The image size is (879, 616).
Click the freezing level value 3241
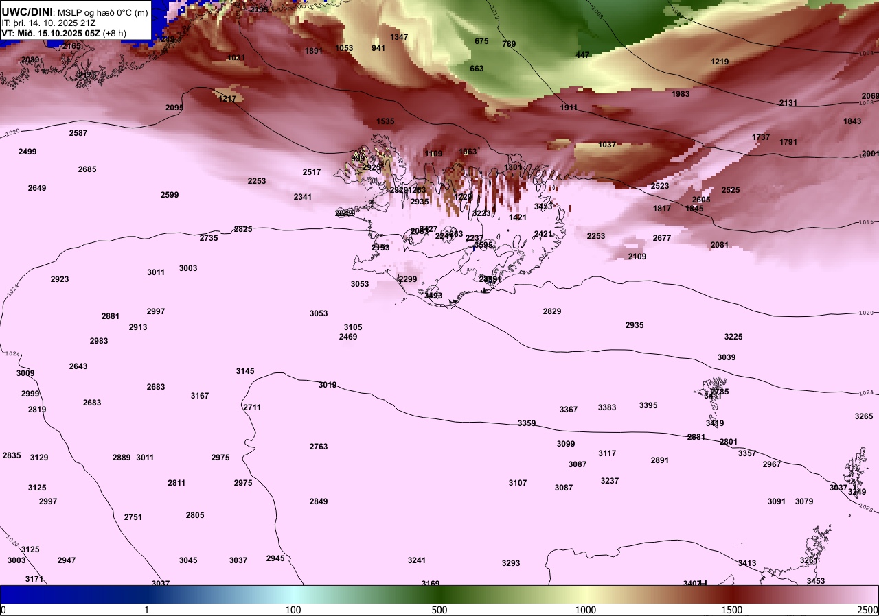417,560
